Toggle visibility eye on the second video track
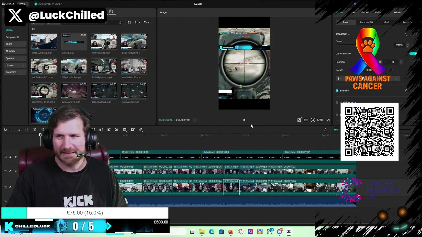The image size is (422, 237). click(15, 171)
